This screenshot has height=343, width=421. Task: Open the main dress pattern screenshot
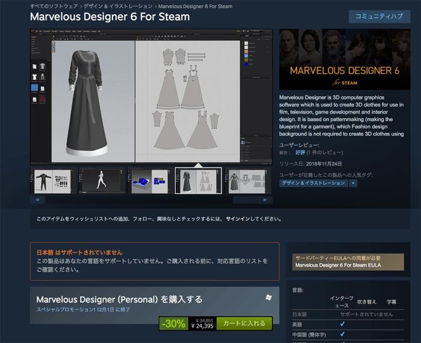point(152,97)
